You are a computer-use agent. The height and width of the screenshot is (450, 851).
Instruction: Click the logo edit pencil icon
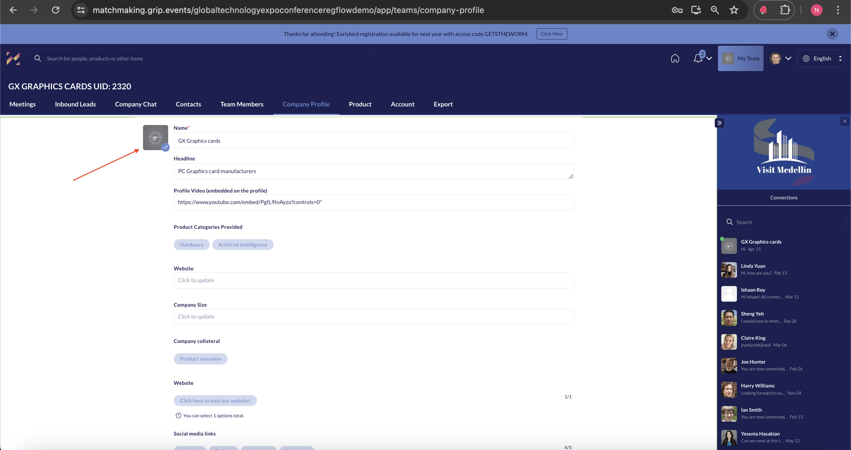[165, 147]
